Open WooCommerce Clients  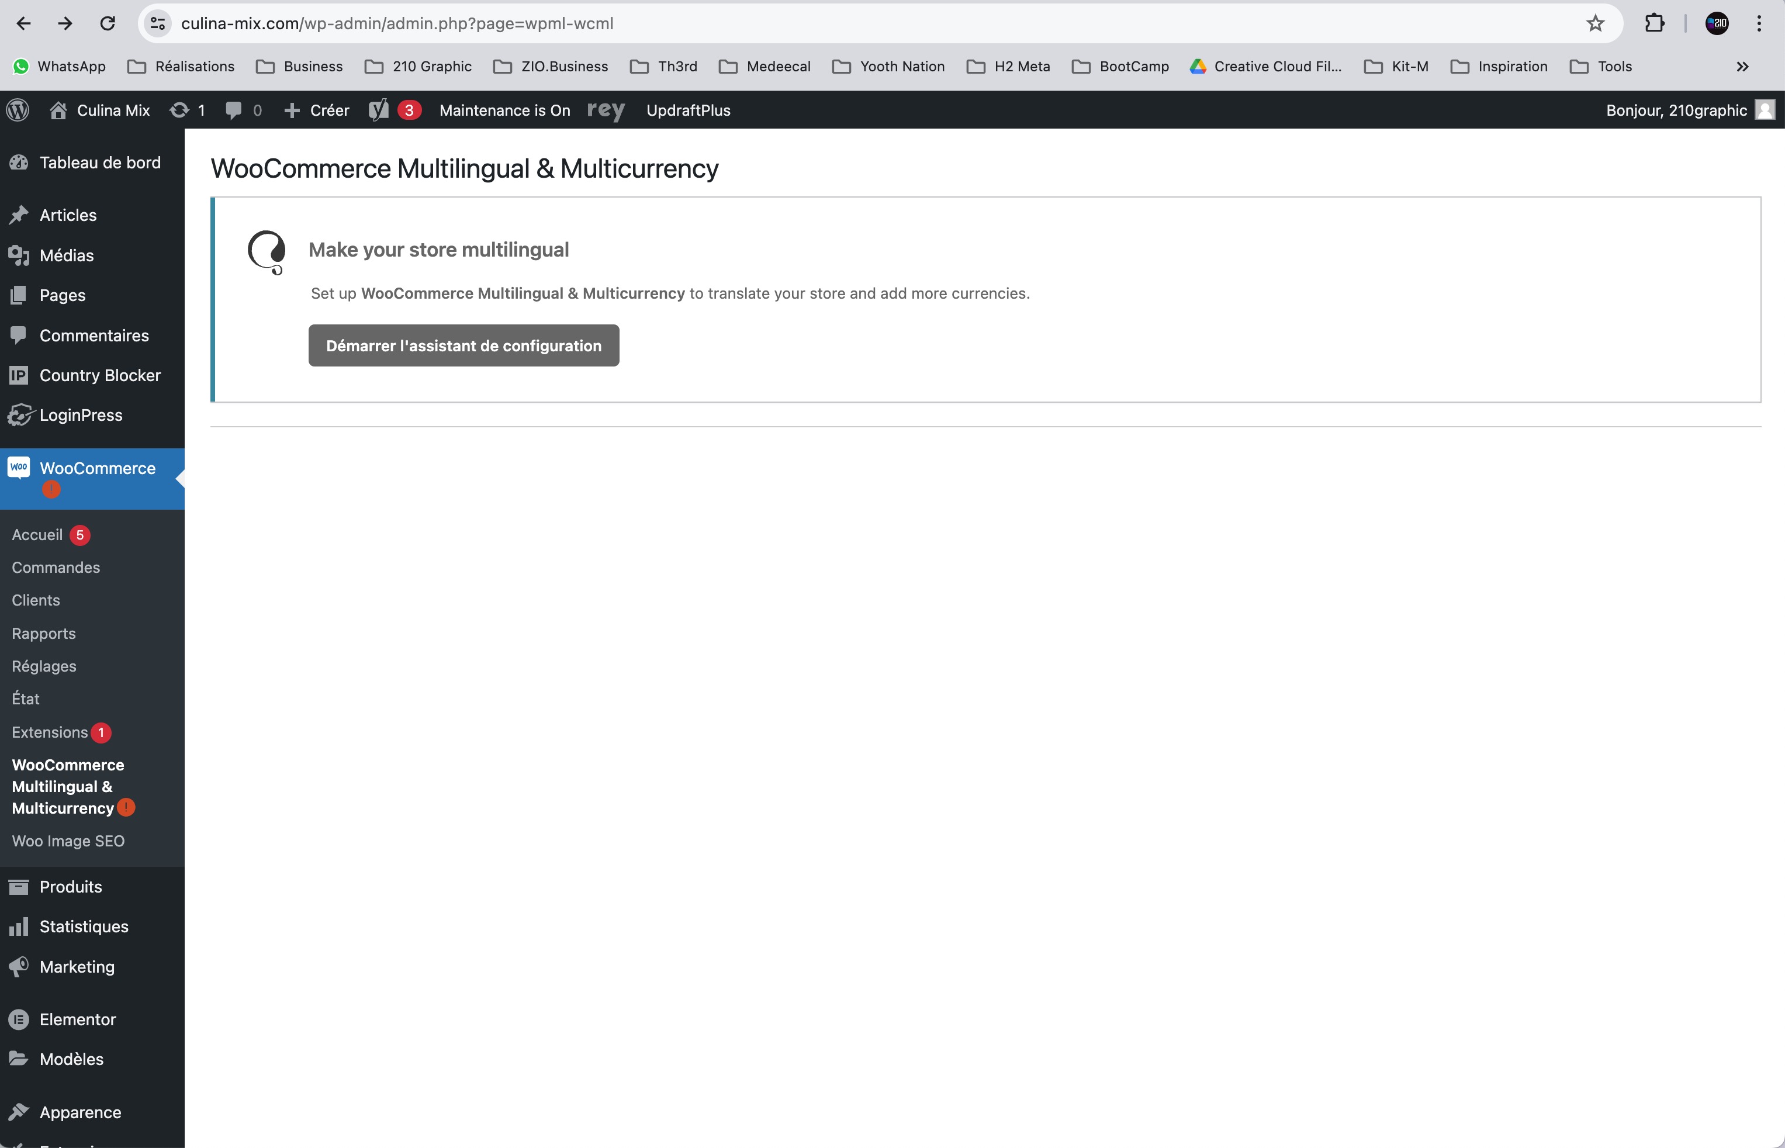pyautogui.click(x=92, y=601)
